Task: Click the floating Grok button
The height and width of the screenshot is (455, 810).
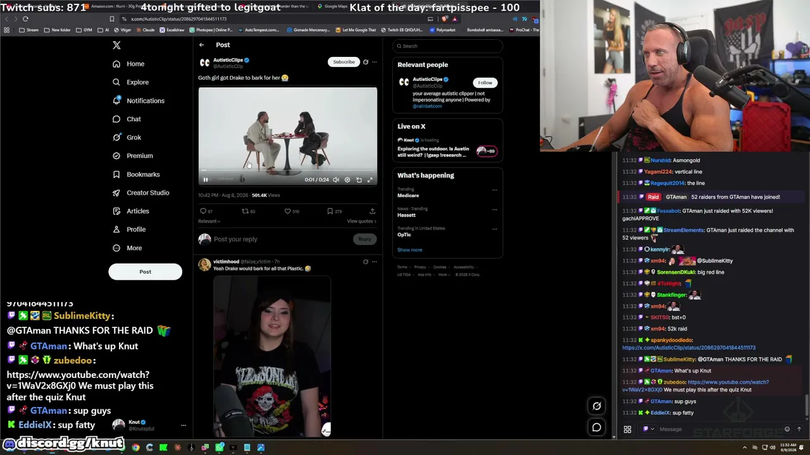Action: pos(597,406)
